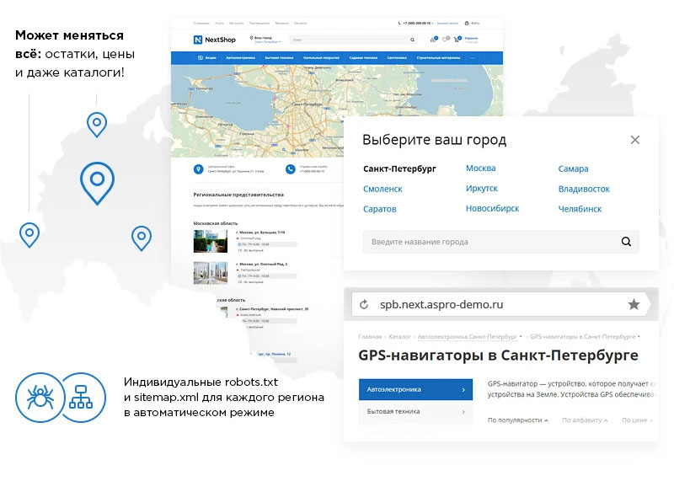Viewport: 674px width, 492px height.
Task: Sort products by 'По популярности'
Action: coord(517,420)
